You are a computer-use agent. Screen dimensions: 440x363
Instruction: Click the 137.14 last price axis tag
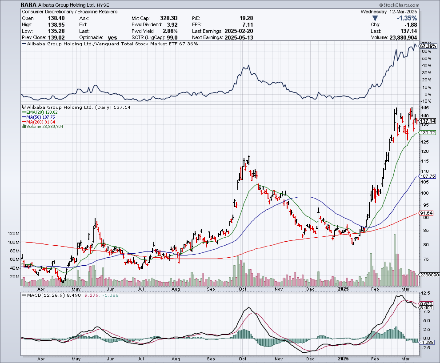pos(428,121)
